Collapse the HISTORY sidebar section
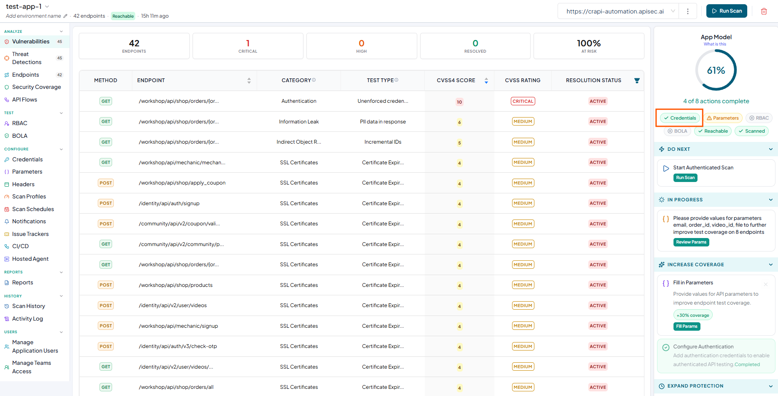 [x=62, y=296]
